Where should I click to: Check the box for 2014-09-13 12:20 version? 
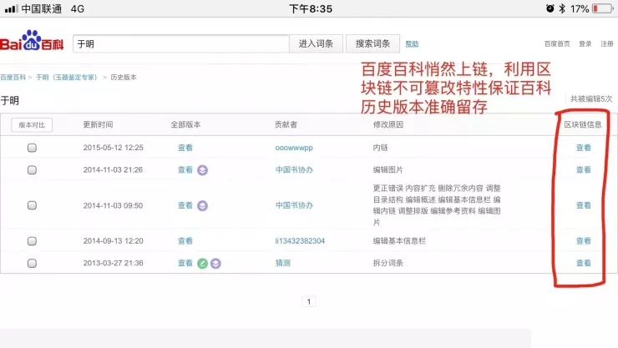pos(32,241)
